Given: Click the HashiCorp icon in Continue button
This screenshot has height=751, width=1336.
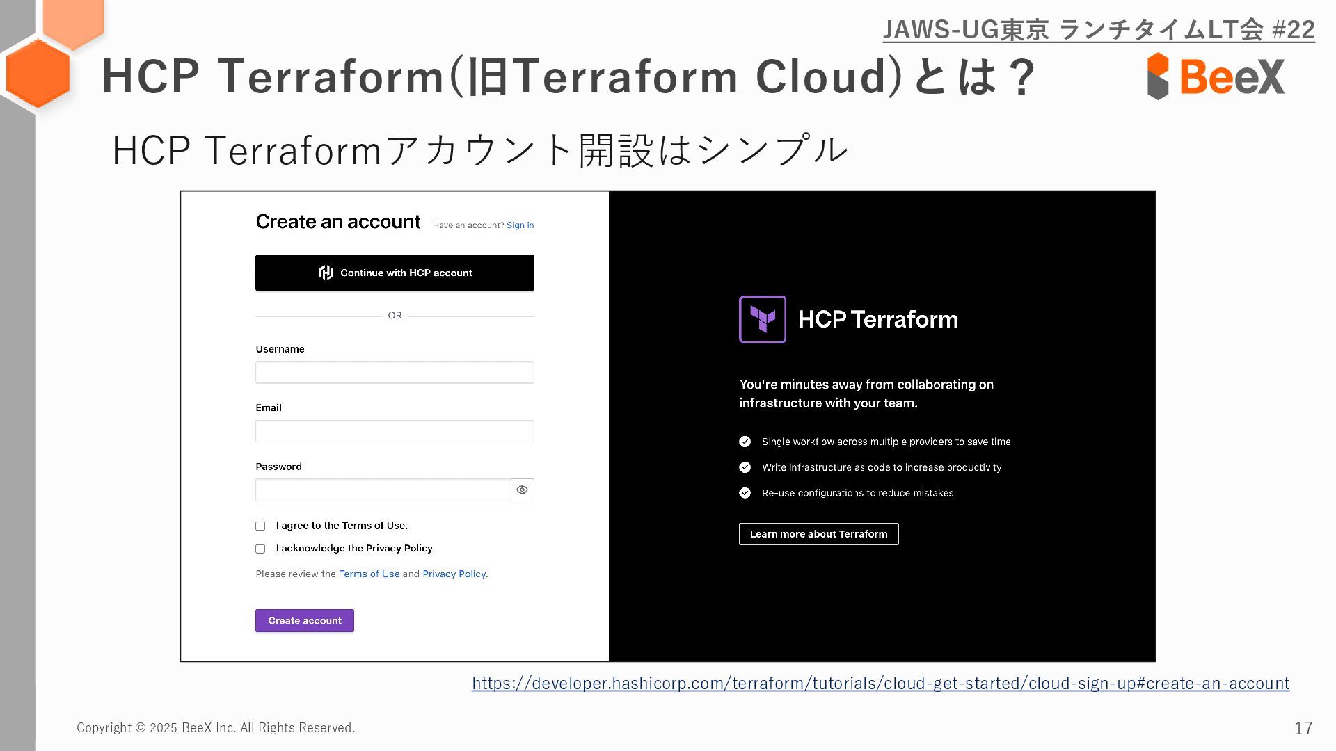Looking at the screenshot, I should [x=326, y=273].
